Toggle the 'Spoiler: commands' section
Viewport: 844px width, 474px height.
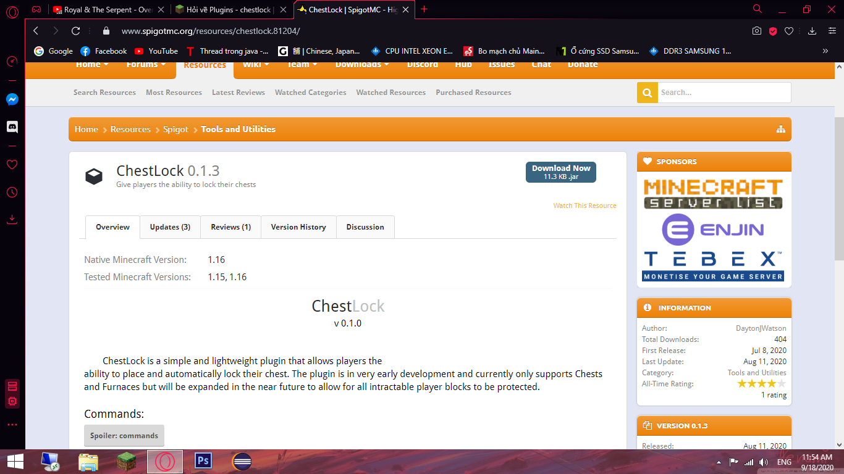tap(124, 436)
